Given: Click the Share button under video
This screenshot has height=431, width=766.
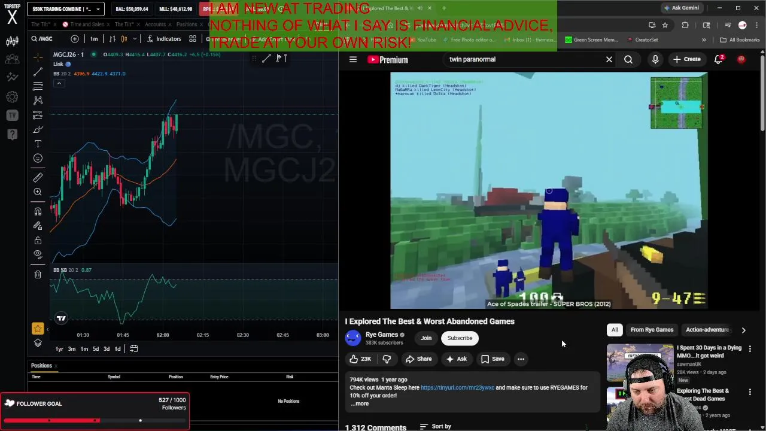Looking at the screenshot, I should click(418, 359).
